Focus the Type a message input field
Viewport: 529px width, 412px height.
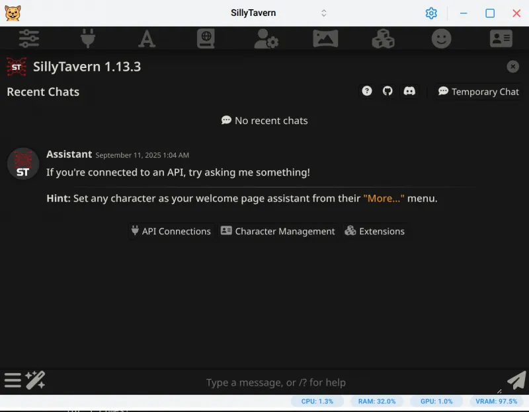click(276, 382)
